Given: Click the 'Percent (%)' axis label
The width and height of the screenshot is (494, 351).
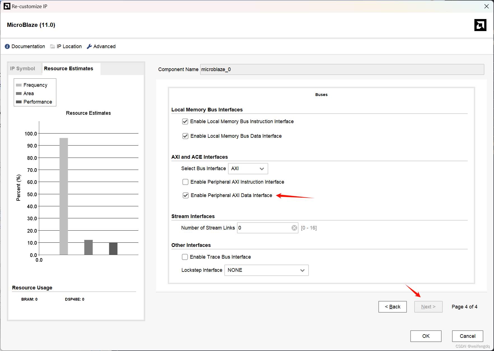Looking at the screenshot, I should coord(19,188).
